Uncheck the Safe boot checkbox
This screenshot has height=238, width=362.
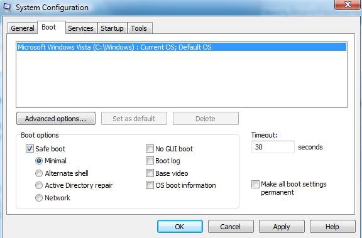[30, 149]
